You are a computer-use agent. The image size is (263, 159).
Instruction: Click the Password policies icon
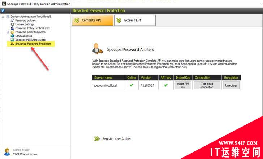[12, 21]
